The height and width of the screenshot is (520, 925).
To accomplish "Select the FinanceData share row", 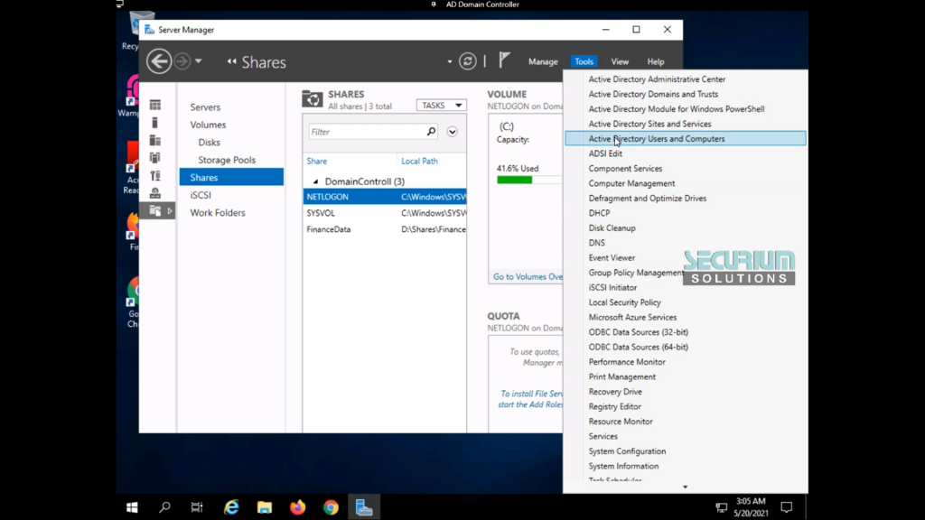I will pyautogui.click(x=385, y=229).
